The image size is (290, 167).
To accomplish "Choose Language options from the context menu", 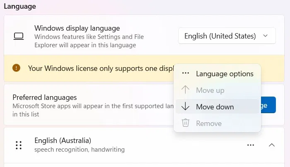I will pyautogui.click(x=225, y=74).
